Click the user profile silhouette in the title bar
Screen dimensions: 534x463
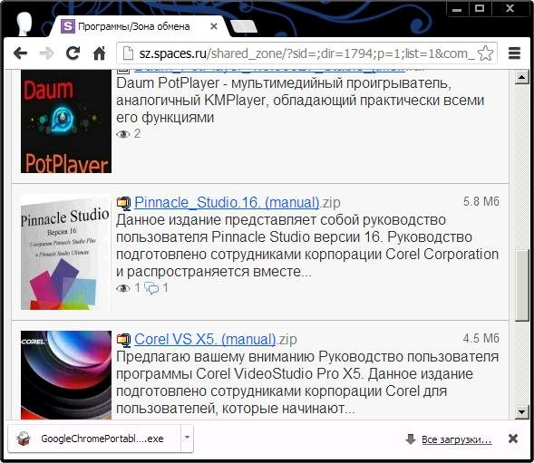(24, 24)
